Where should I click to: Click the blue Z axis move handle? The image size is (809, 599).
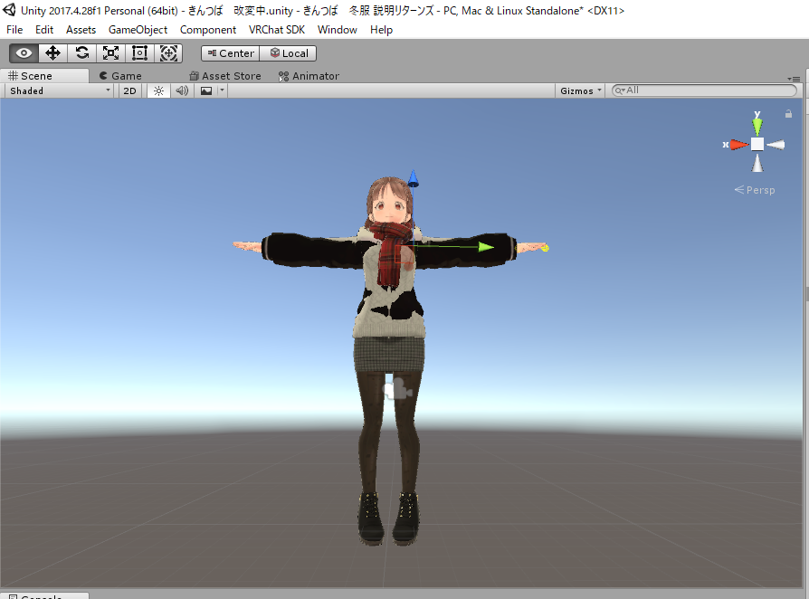(413, 178)
